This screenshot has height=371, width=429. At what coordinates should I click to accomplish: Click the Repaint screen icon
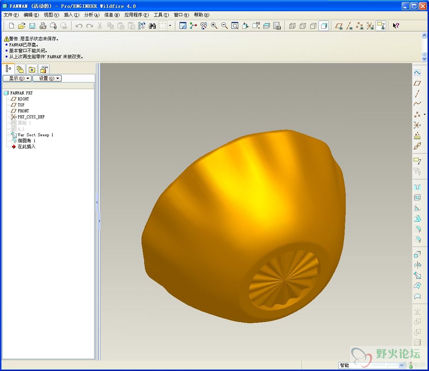pos(183,26)
